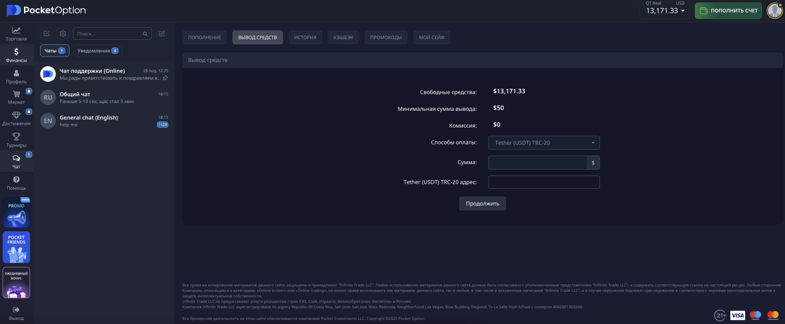
Task: Open chat settings with the gear icon
Action: [x=62, y=33]
